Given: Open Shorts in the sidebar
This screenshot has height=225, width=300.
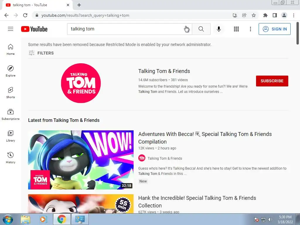Looking at the screenshot, I should pyautogui.click(x=11, y=93).
